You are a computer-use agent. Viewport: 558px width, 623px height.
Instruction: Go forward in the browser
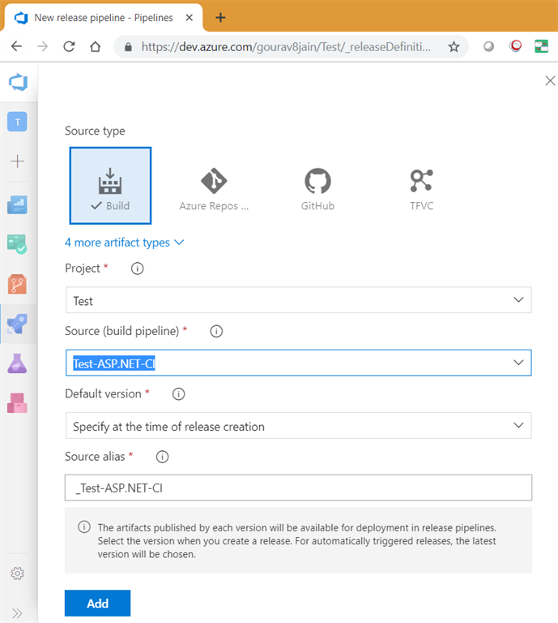pyautogui.click(x=42, y=46)
